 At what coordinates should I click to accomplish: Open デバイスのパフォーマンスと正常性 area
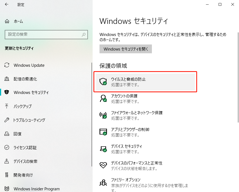point(145,166)
